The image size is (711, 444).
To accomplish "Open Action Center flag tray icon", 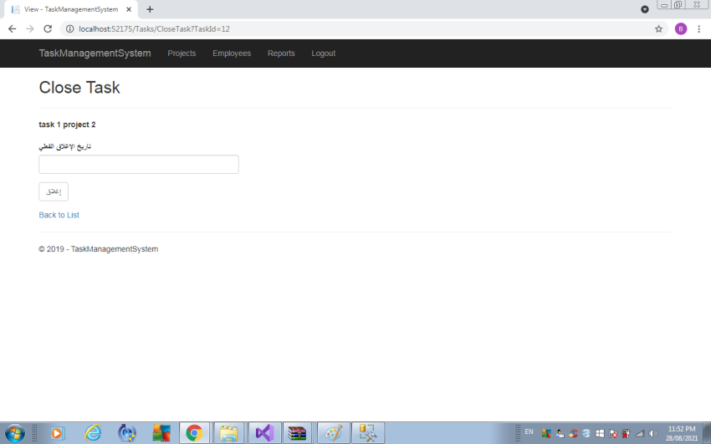I will point(613,434).
